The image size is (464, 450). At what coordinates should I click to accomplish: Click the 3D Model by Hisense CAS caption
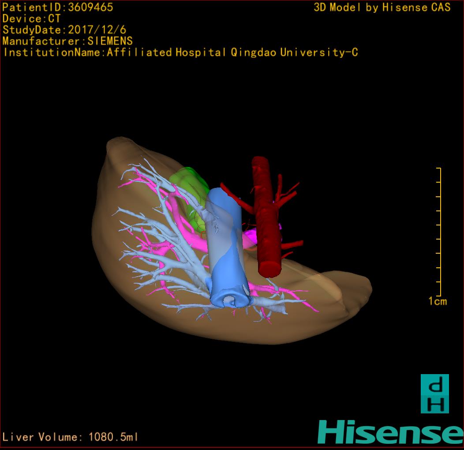click(x=382, y=7)
